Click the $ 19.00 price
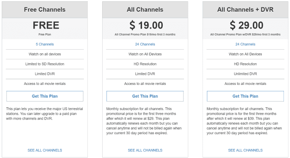 coord(146,26)
